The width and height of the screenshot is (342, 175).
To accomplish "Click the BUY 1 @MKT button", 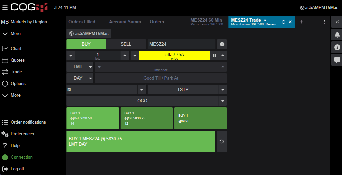I will (x=200, y=118).
